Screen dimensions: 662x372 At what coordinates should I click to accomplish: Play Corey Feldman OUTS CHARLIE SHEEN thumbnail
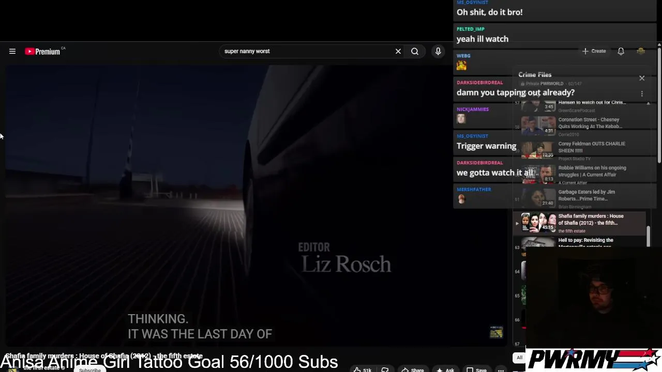538,150
